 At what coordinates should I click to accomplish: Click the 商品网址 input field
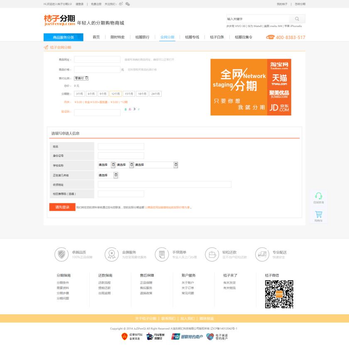97,59
